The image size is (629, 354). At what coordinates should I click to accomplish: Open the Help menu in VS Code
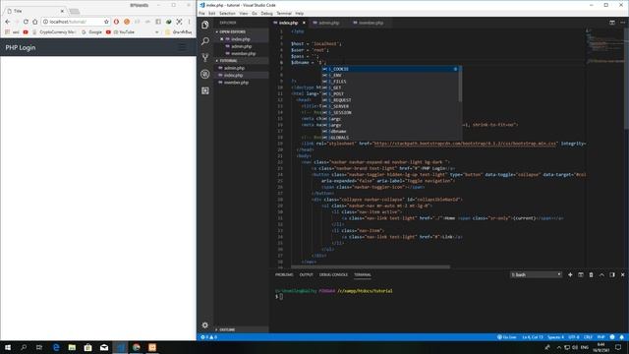pos(299,13)
